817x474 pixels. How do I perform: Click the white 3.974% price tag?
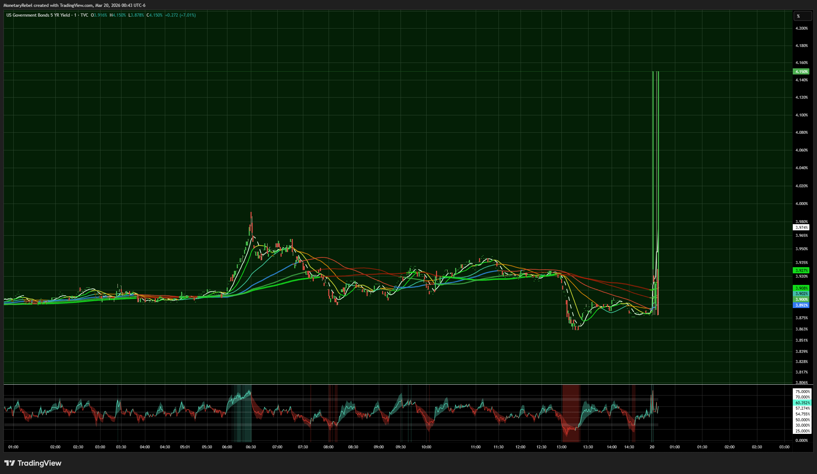801,227
